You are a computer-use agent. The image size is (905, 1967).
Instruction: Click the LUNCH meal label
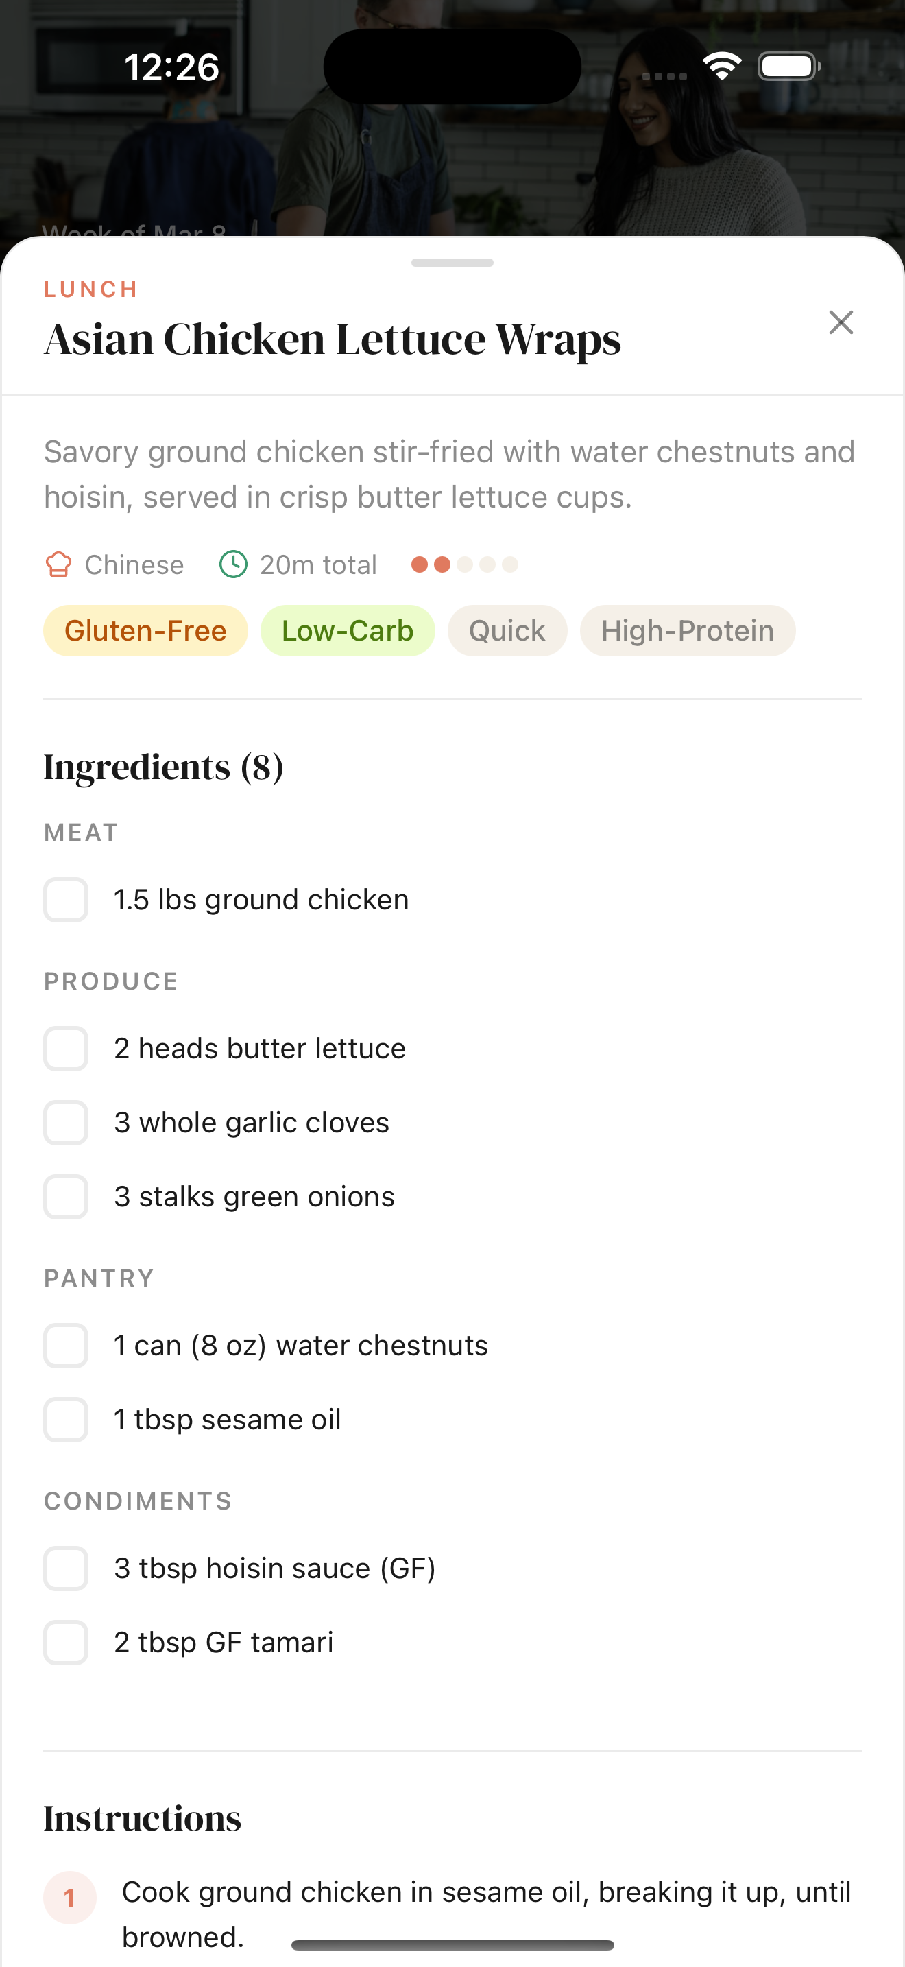[90, 289]
